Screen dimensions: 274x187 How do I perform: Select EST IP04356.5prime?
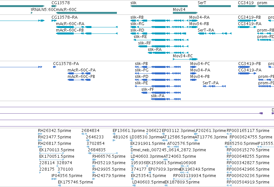pyautogui.click(x=54, y=179)
